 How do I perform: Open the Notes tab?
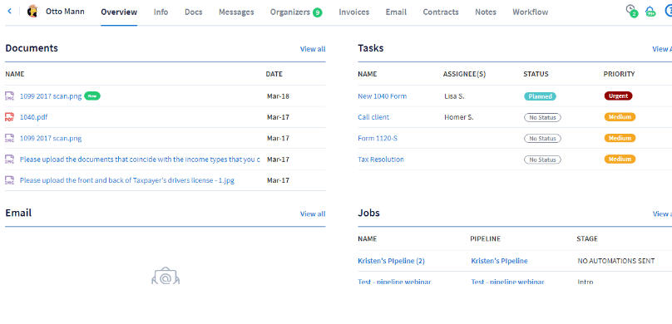[486, 12]
